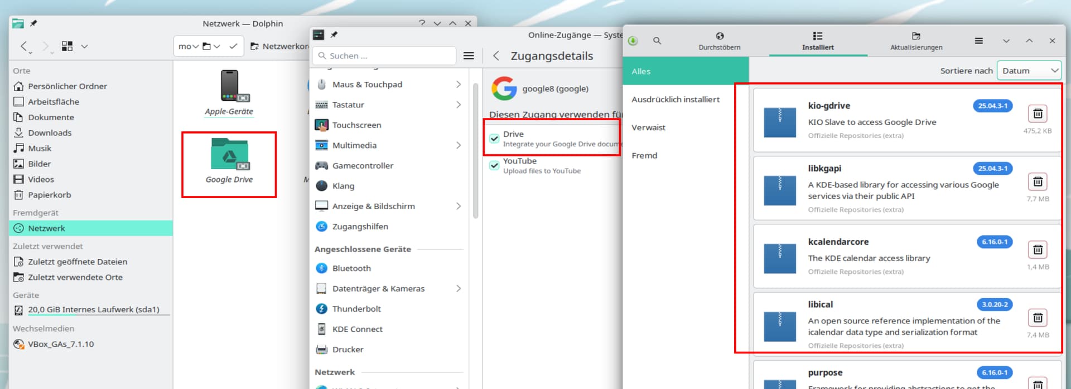This screenshot has width=1071, height=389.
Task: Open libkgapi package details
Action: point(907,188)
